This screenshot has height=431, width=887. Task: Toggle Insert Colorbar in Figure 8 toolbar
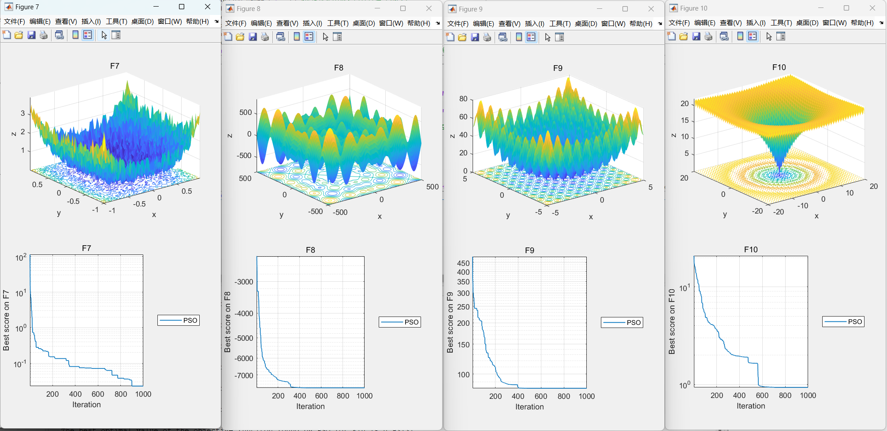coord(297,37)
